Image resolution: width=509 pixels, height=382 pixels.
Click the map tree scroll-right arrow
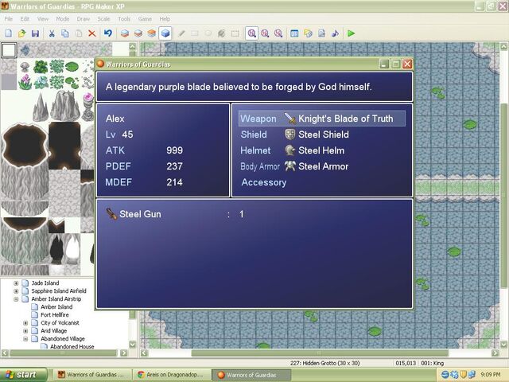(x=124, y=353)
